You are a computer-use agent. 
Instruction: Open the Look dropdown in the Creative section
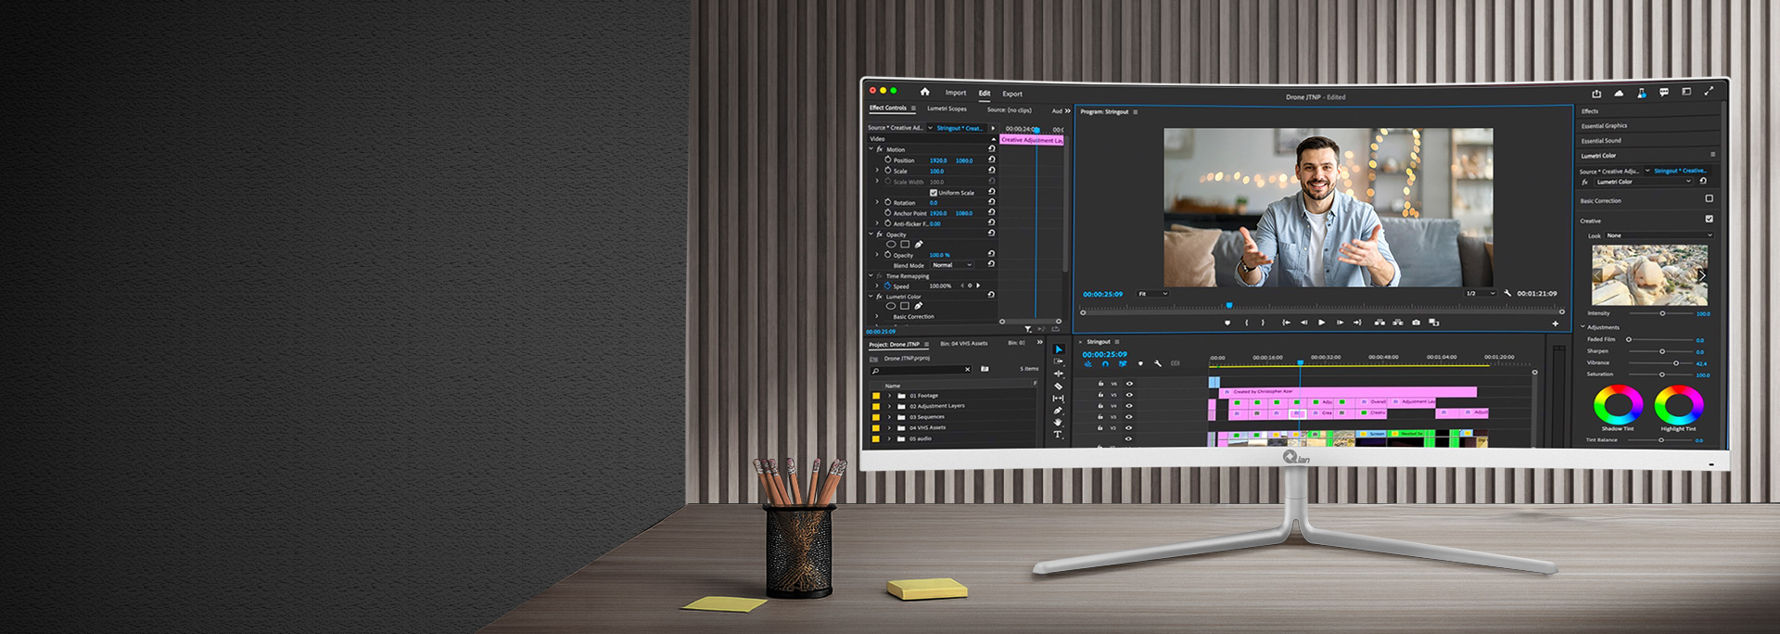[x=1659, y=235]
